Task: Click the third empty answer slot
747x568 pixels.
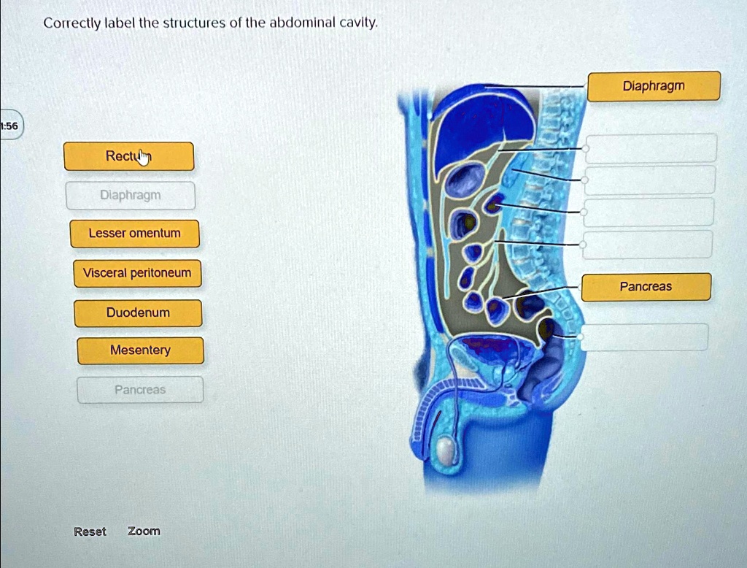Action: pyautogui.click(x=649, y=212)
